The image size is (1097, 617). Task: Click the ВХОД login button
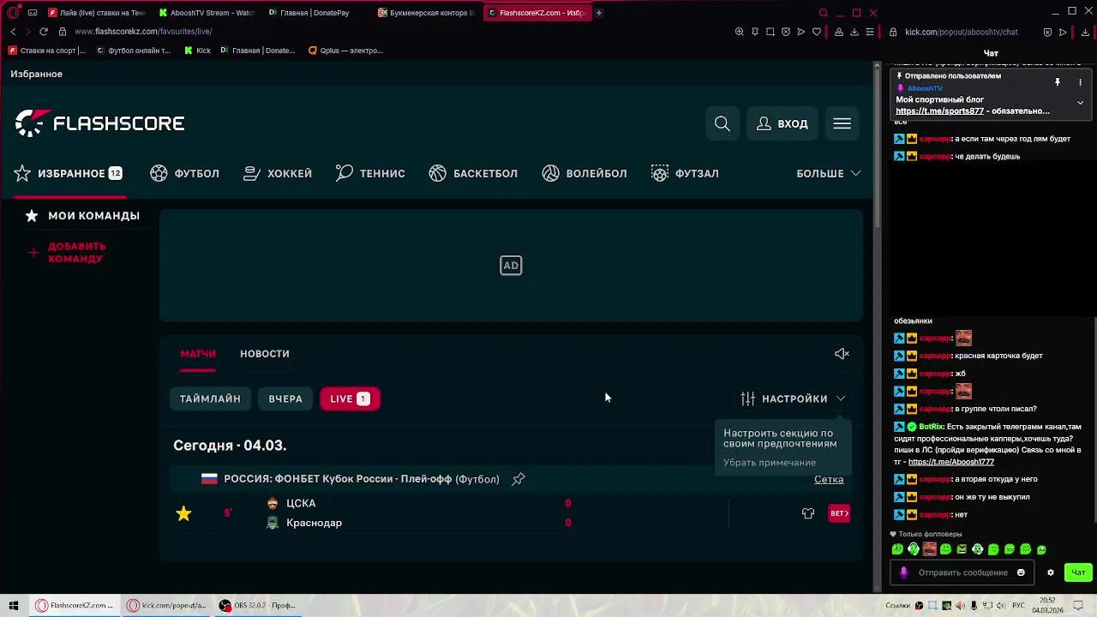782,124
